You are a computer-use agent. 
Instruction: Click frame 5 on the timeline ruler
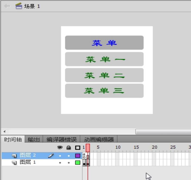(x=98, y=147)
